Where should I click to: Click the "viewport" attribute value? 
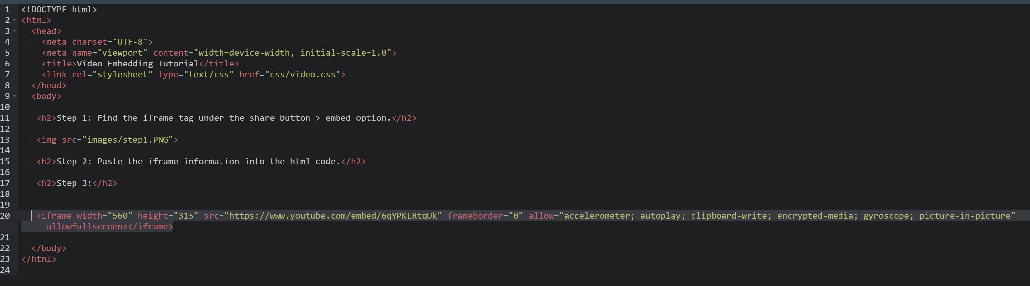click(x=123, y=52)
